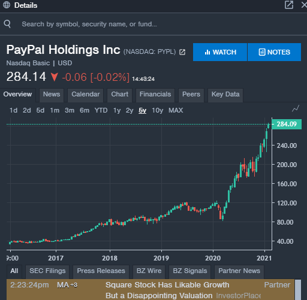Click the InvestorPlace source label
The width and height of the screenshot is (307, 300).
tap(239, 295)
